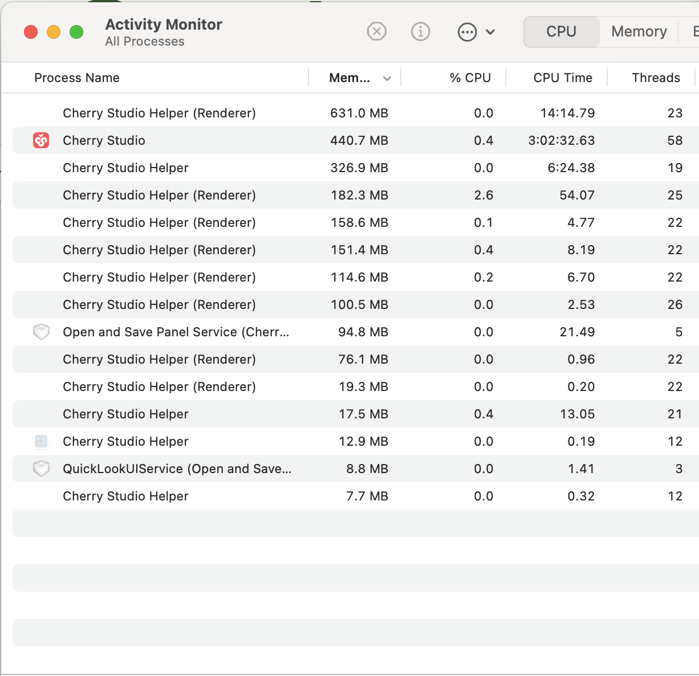This screenshot has width=699, height=676.
Task: Expand the more options dropdown chevron
Action: [x=490, y=32]
